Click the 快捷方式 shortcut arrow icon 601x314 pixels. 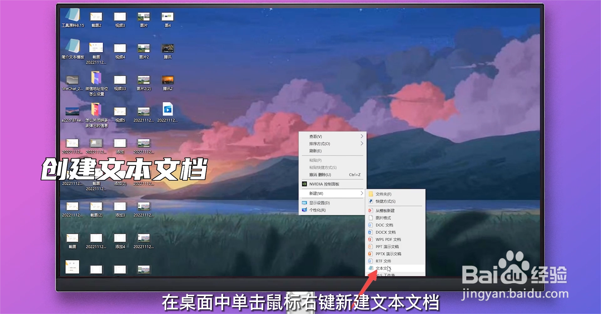(371, 201)
